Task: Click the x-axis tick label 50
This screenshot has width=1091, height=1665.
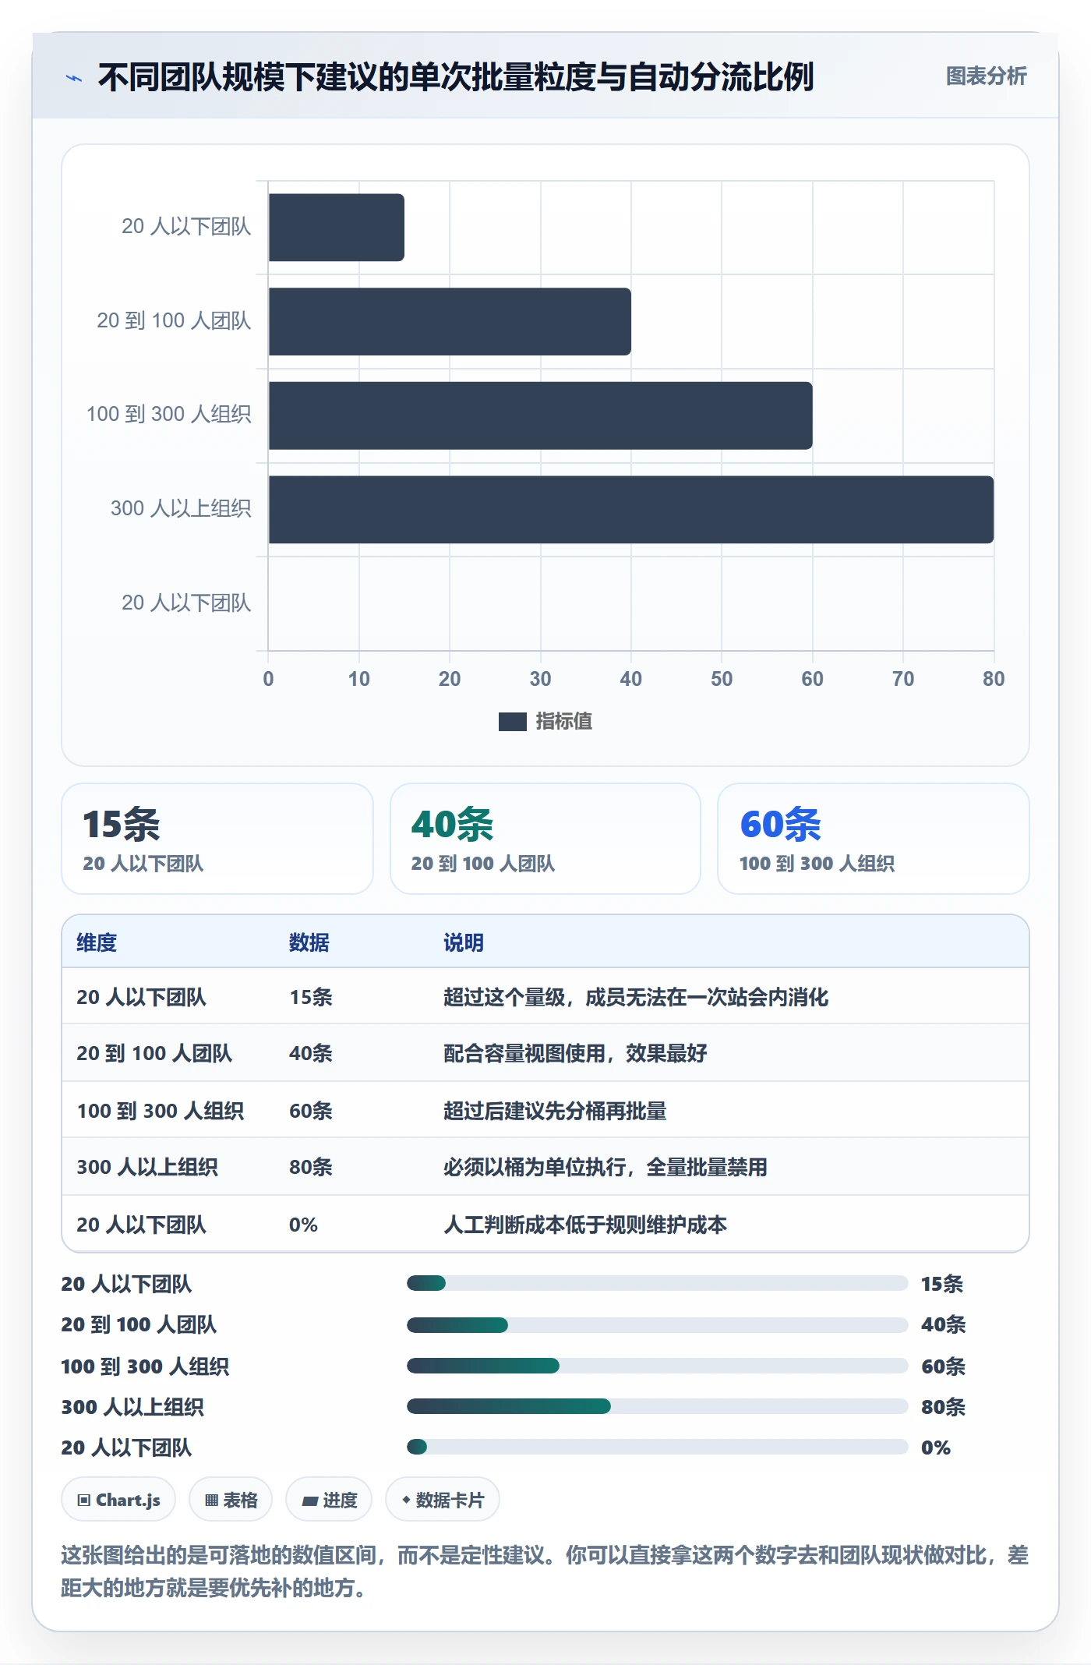Action: (x=722, y=679)
